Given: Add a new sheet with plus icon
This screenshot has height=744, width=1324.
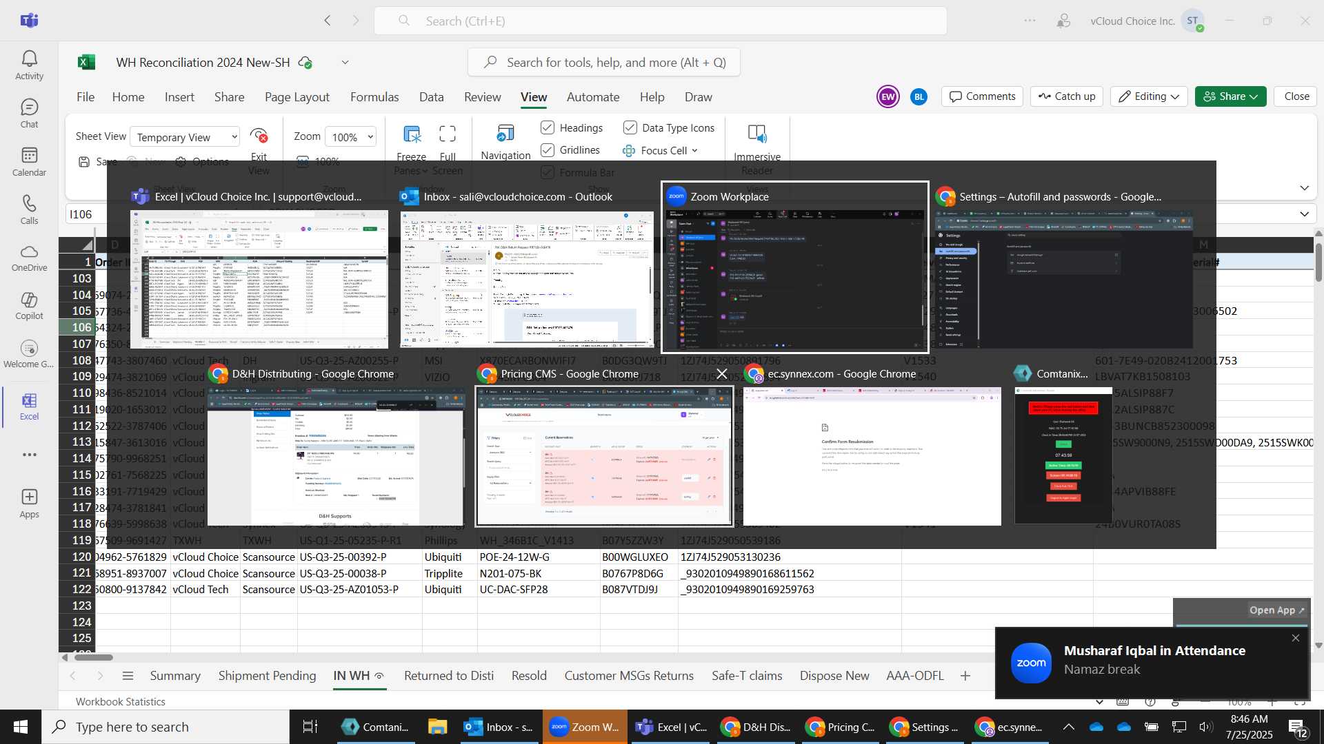Looking at the screenshot, I should (x=965, y=676).
